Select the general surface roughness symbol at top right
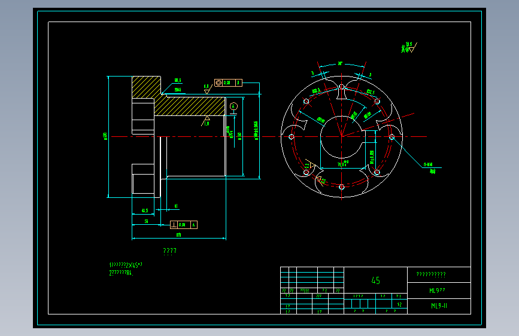Image resolution: width=519 pixels, height=336 pixels. pos(409,48)
